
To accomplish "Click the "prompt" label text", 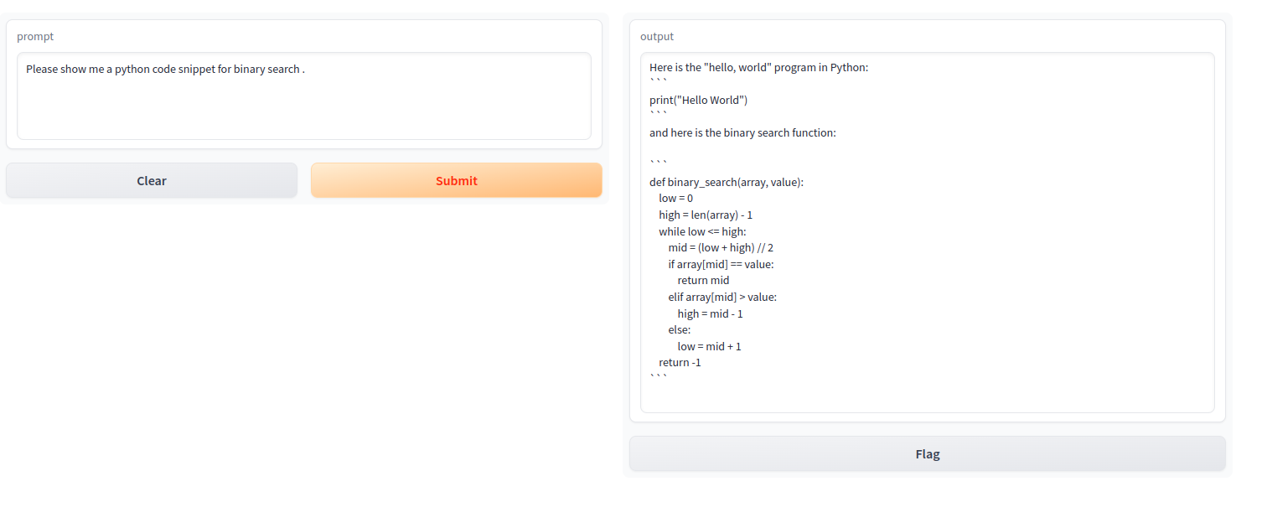I will (35, 36).
